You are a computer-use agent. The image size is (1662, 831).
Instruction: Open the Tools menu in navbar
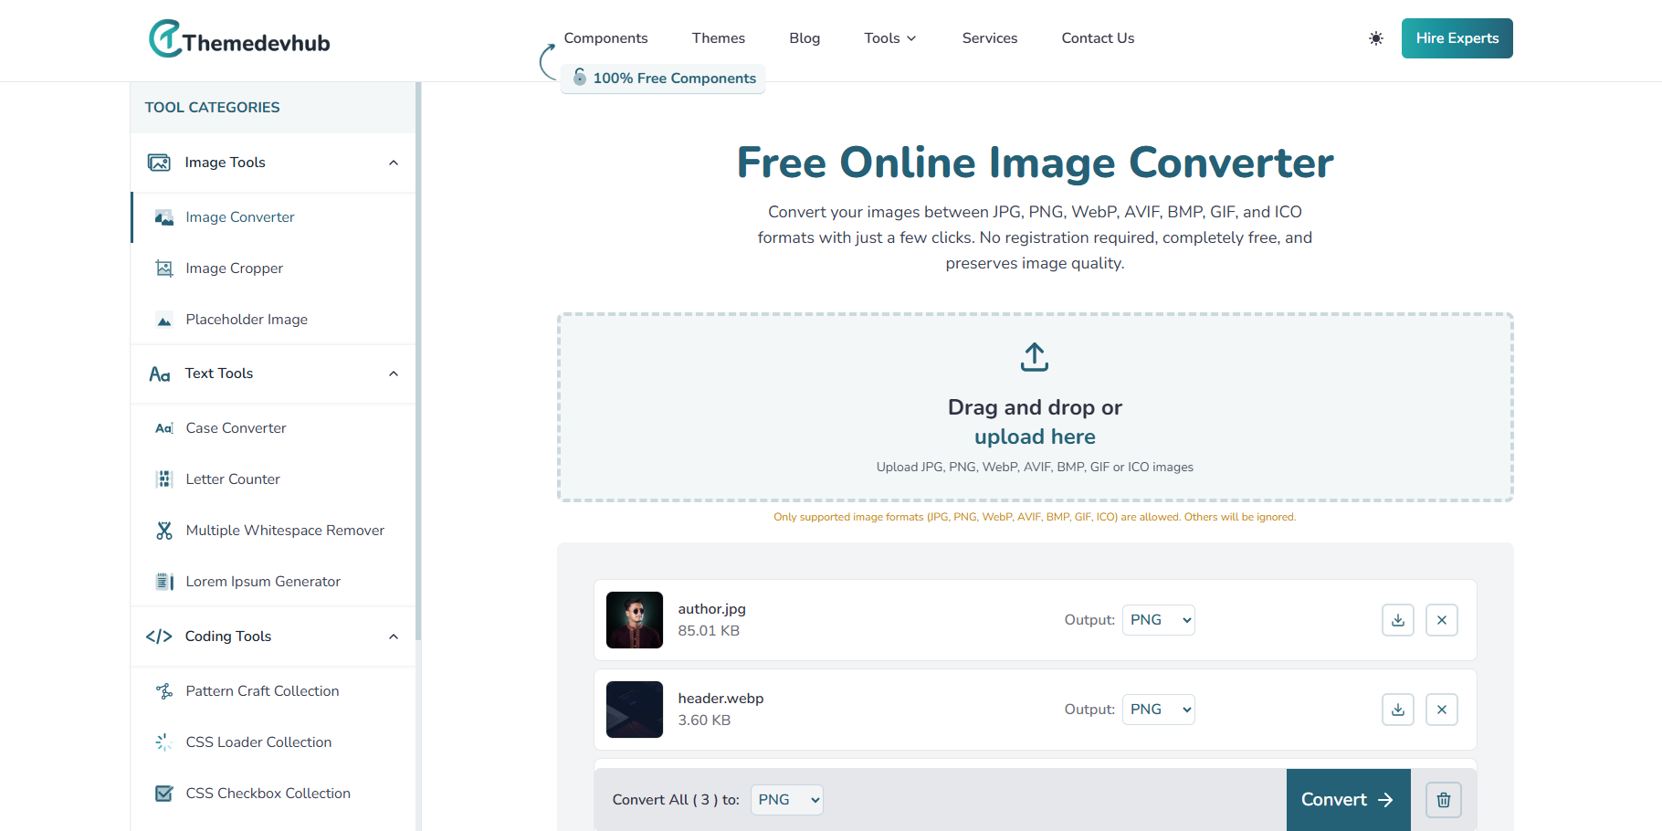[x=889, y=38]
